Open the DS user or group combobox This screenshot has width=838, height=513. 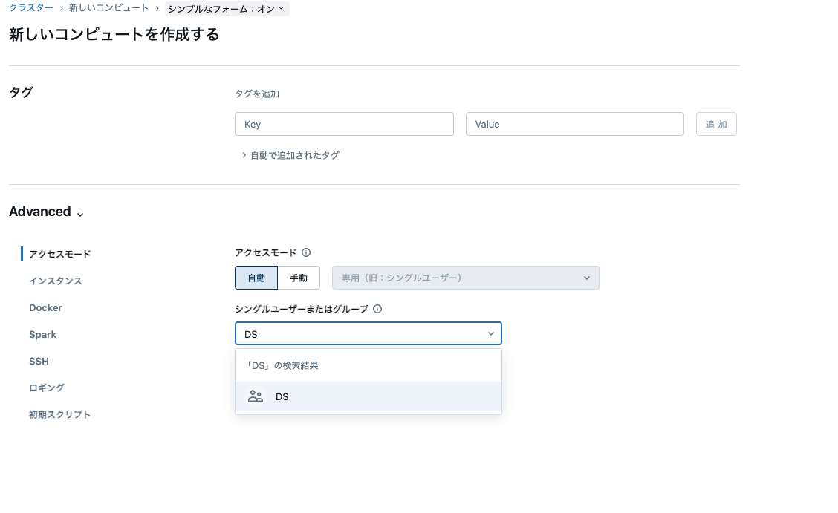(x=368, y=333)
